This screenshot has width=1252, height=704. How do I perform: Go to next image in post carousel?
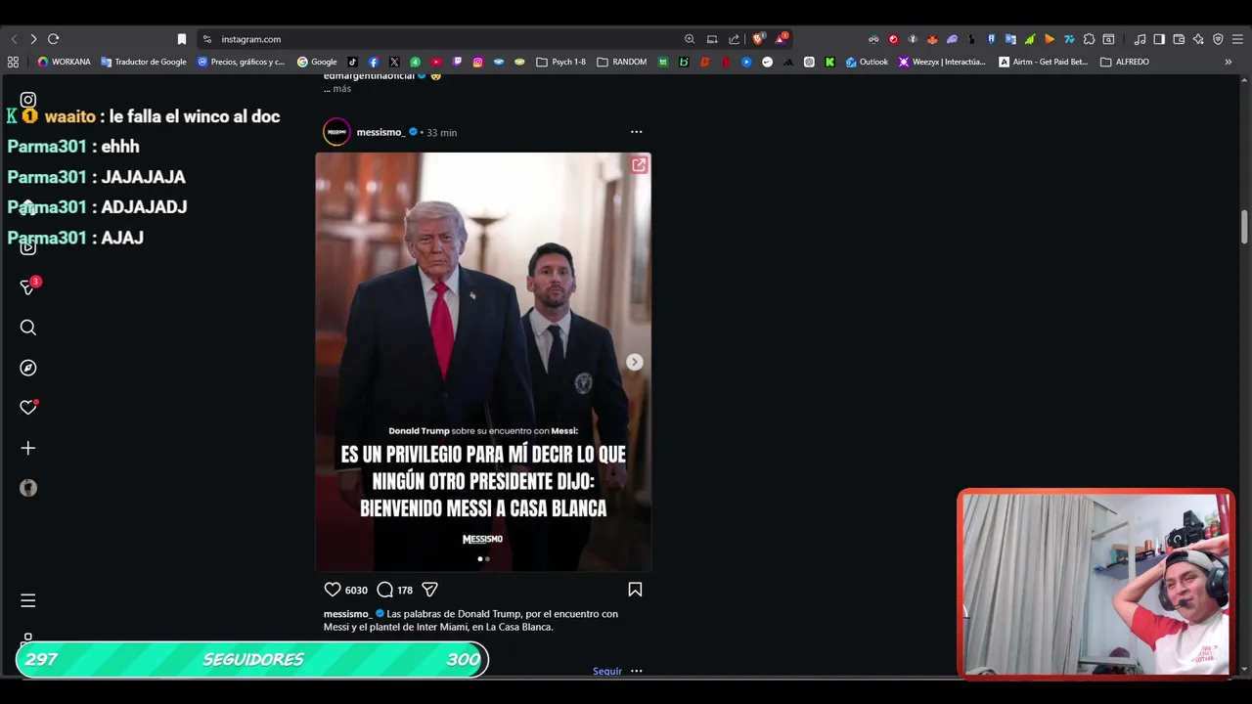click(x=635, y=362)
